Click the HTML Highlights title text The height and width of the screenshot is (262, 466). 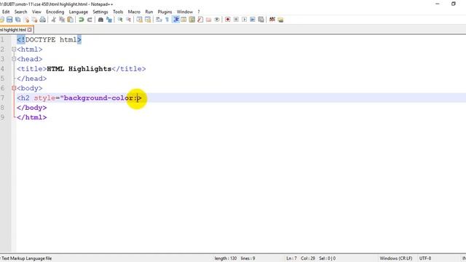click(79, 69)
